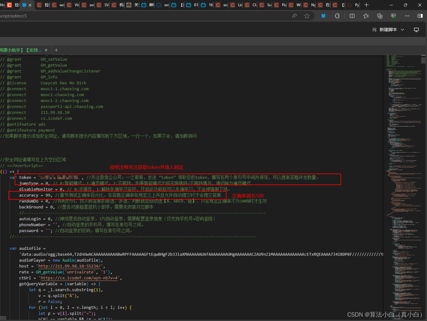427x321 pixels.
Task: Switch to the '01' bilibili tab
Action: click(192, 5)
